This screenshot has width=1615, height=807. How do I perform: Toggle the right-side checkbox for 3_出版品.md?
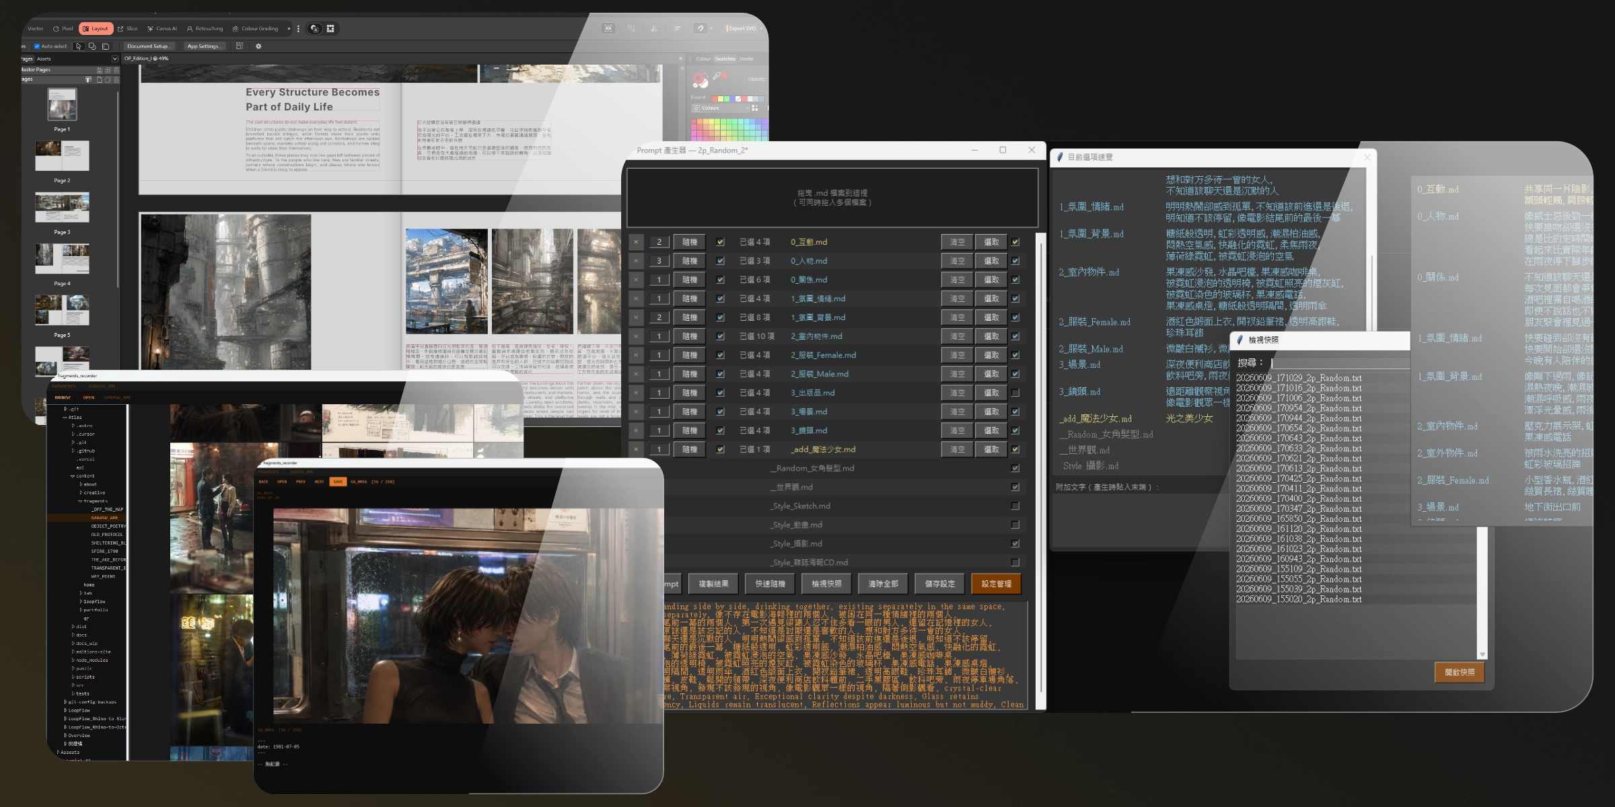pyautogui.click(x=1015, y=393)
